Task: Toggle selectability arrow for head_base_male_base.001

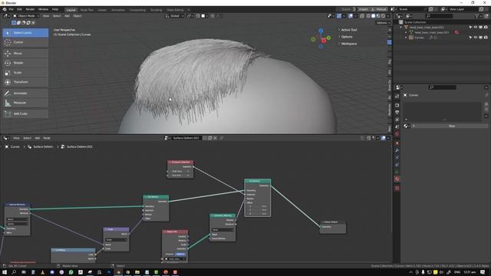Action: (470, 28)
